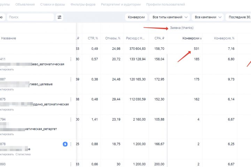251x167 pixels.
Task: Open the Последние 30 date range dropdown
Action: click(x=239, y=17)
